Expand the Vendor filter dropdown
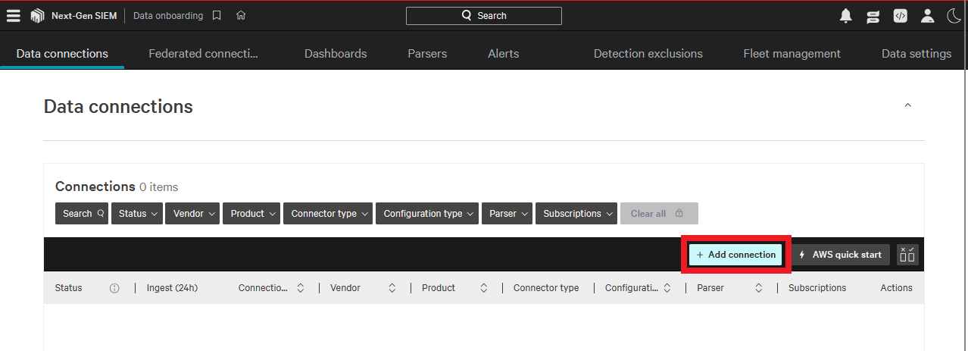The height and width of the screenshot is (351, 968). click(x=192, y=214)
